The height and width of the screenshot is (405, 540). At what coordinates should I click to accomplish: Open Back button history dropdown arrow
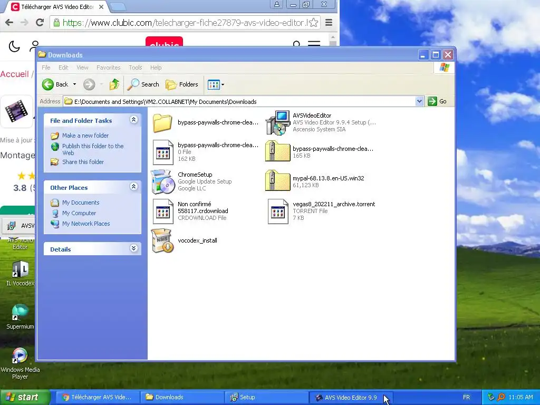click(x=74, y=84)
